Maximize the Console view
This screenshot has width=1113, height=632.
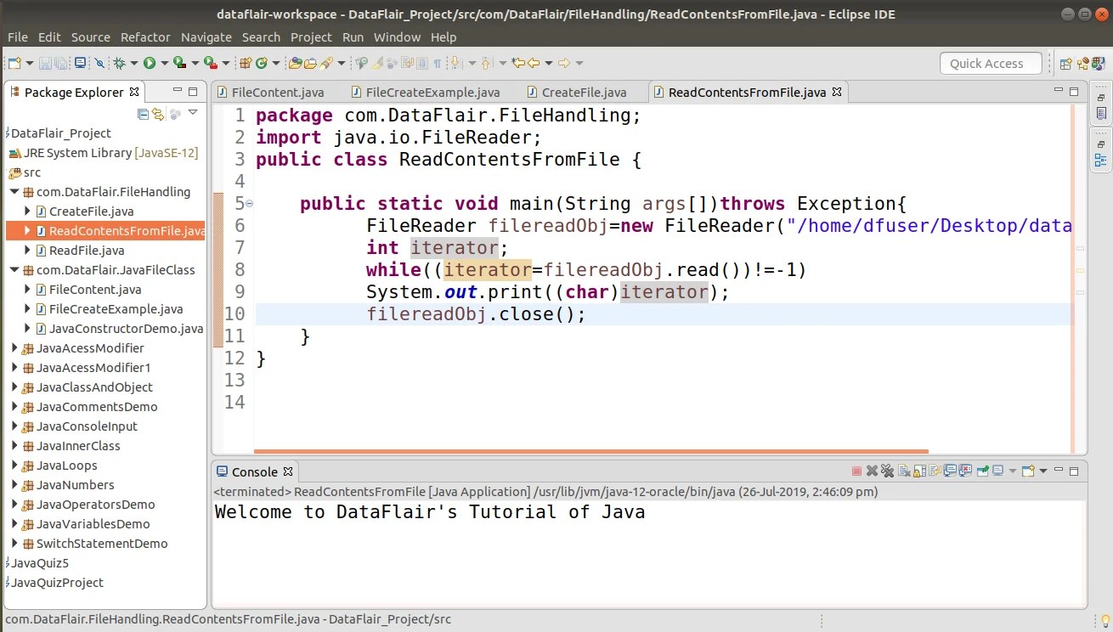tap(1074, 471)
